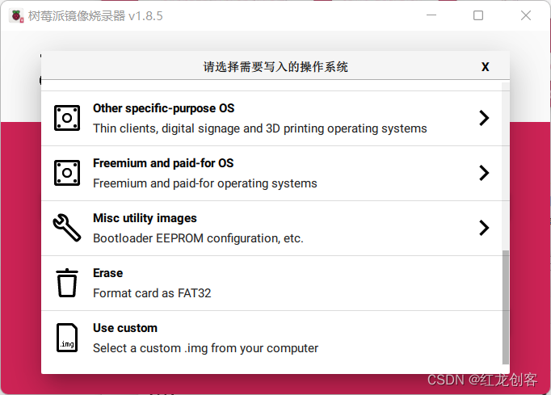551x395 pixels.
Task: Click 'Select a custom .img from your computer'
Action: pos(205,348)
